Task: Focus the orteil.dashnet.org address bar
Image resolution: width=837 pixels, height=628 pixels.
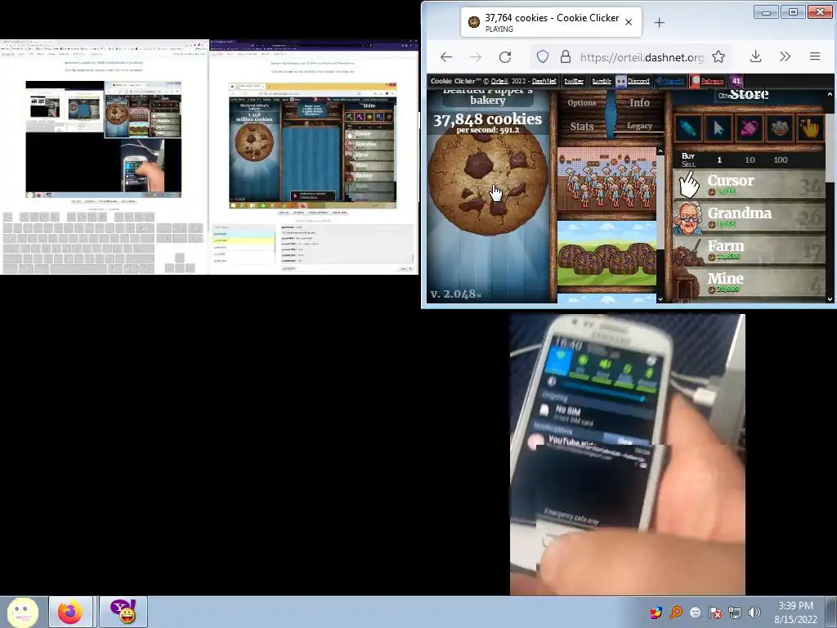Action: [x=642, y=57]
